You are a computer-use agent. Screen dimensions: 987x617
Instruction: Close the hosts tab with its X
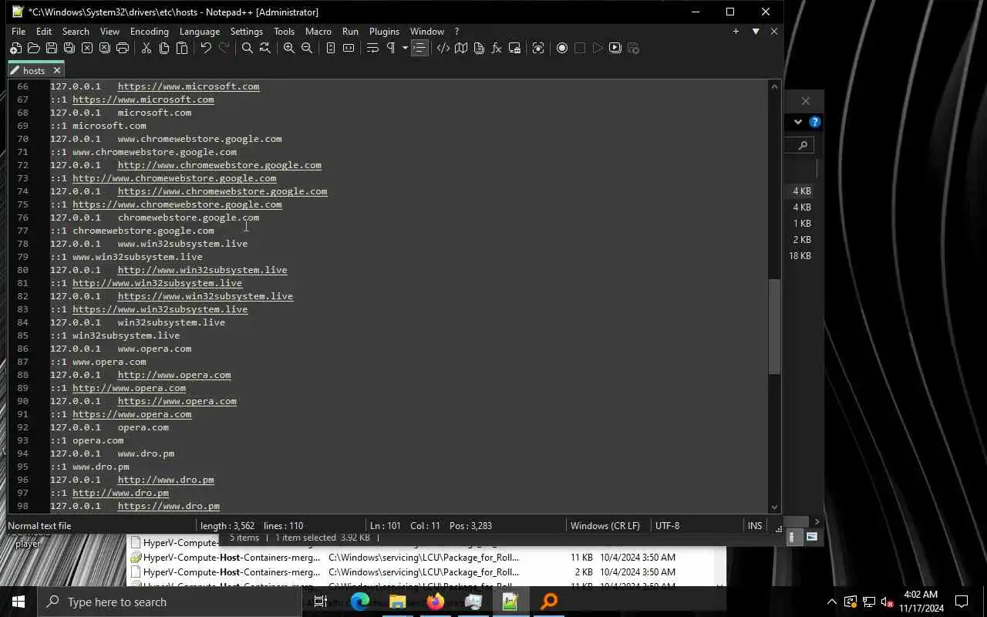[56, 70]
